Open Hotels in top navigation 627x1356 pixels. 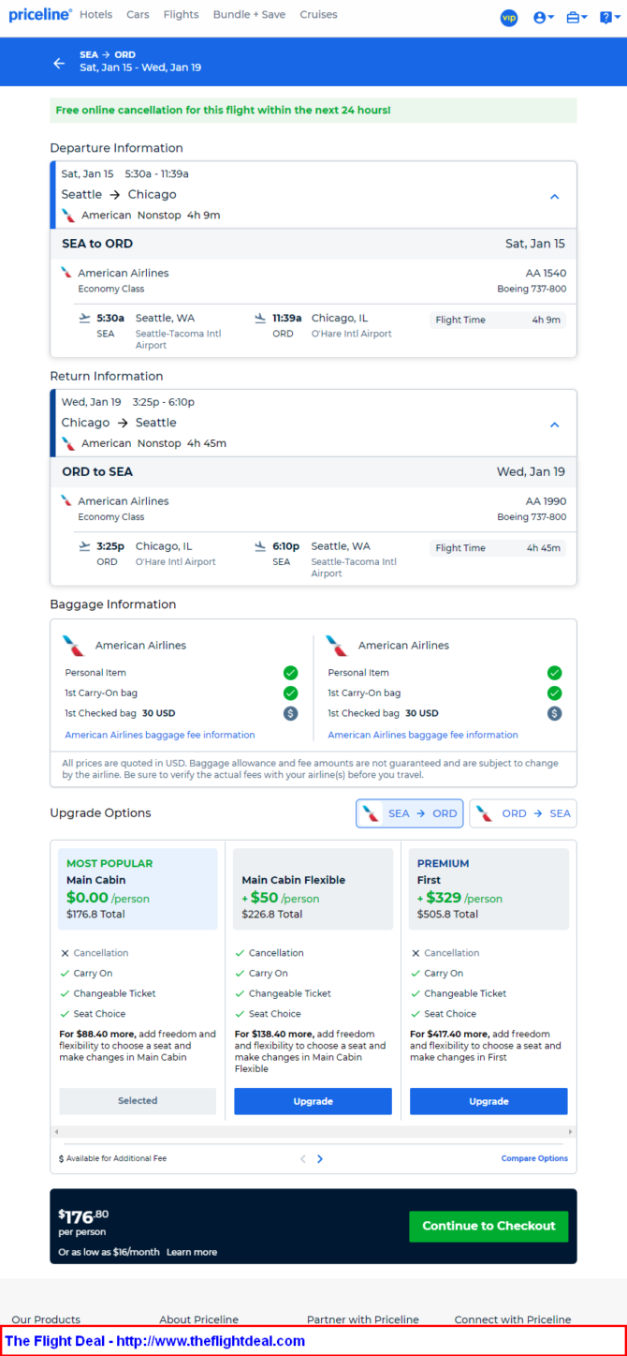[x=96, y=15]
